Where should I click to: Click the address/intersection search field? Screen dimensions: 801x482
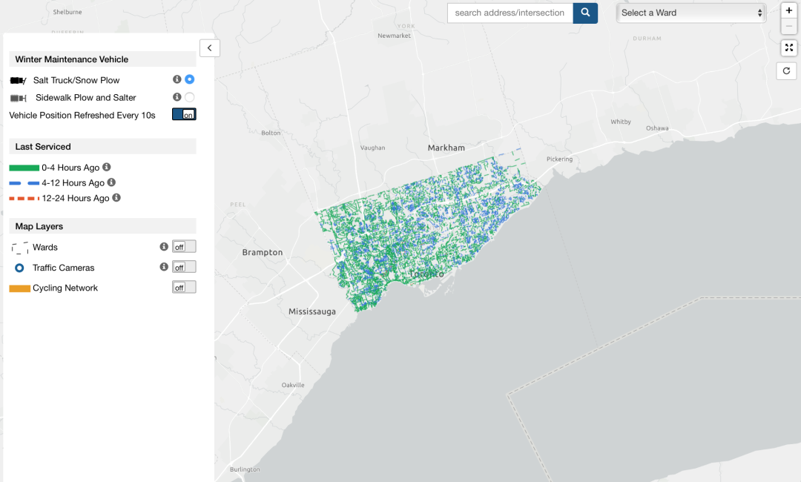[510, 13]
